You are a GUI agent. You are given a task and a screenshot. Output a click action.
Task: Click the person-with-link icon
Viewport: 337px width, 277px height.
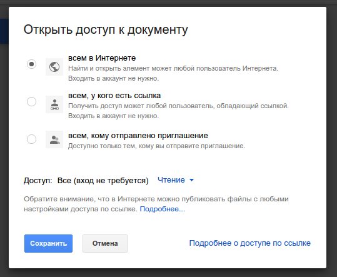(x=54, y=104)
